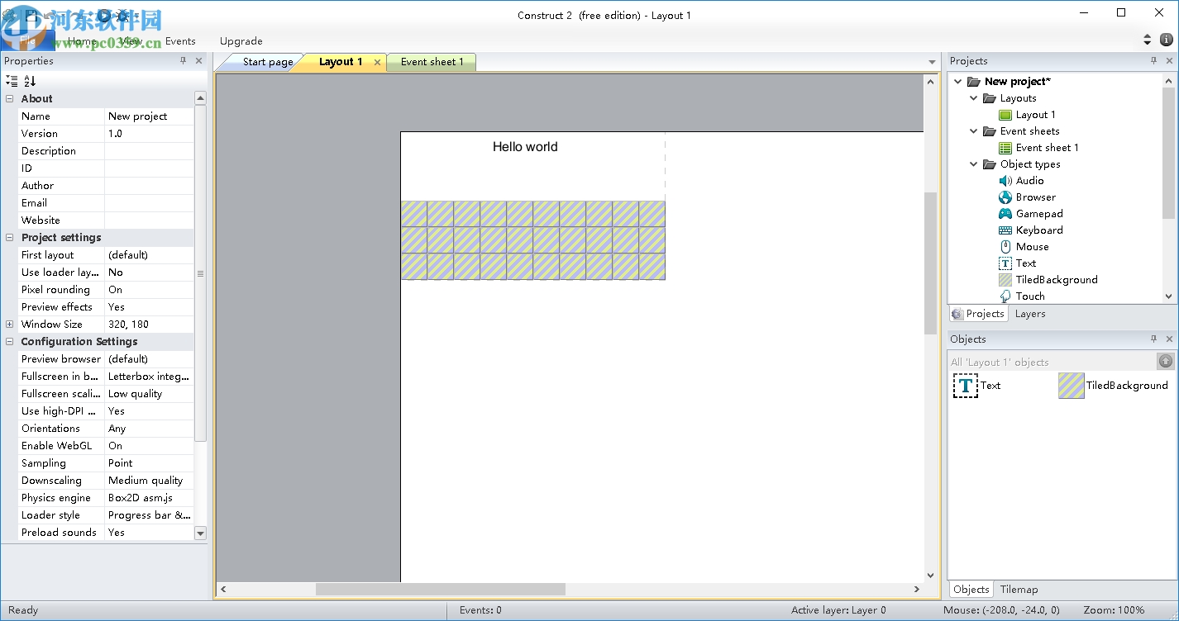Click the ribbon minimize arrows icon
The image size is (1179, 621).
1147,40
